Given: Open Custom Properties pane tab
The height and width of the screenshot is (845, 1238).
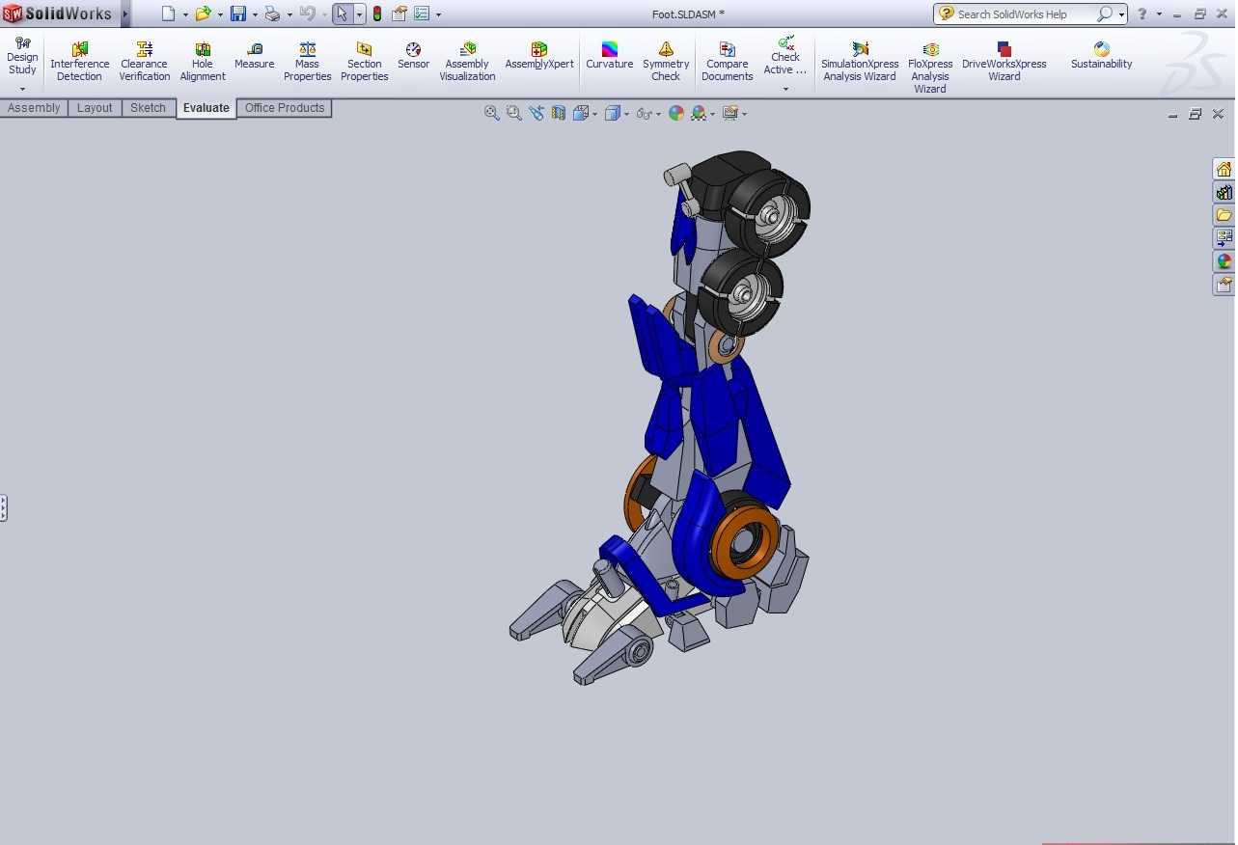Looking at the screenshot, I should (1224, 285).
